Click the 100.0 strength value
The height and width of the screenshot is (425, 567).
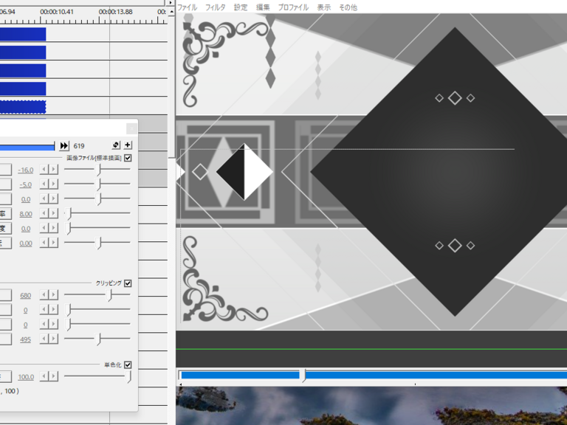tap(26, 377)
